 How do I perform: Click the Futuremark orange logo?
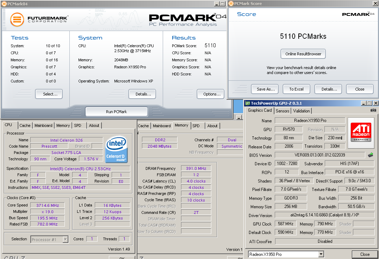[17, 20]
